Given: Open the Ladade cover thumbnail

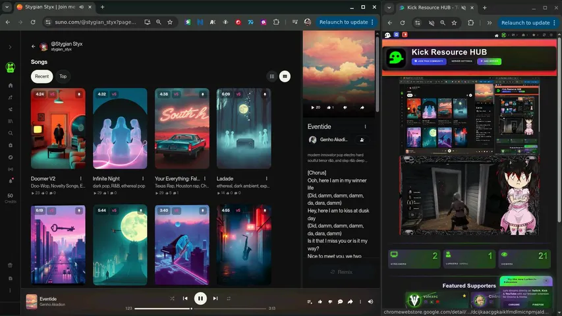Looking at the screenshot, I should click(x=244, y=128).
